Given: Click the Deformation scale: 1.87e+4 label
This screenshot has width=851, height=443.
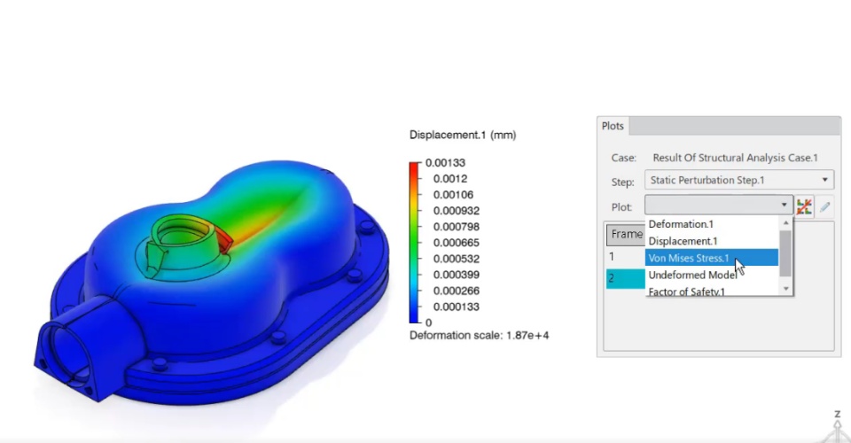Looking at the screenshot, I should point(480,336).
